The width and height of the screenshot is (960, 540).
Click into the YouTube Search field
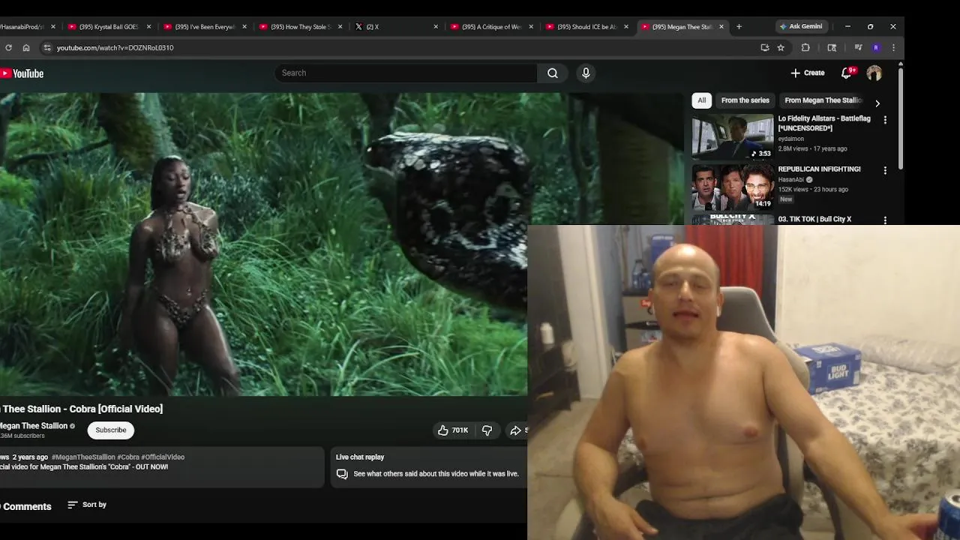point(406,73)
